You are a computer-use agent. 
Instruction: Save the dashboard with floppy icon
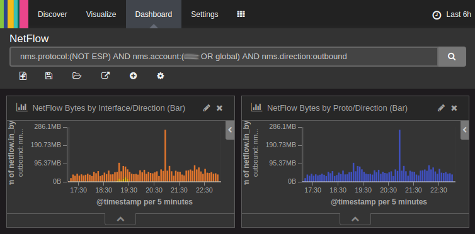[49, 76]
